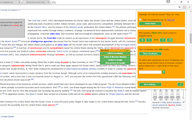Image resolution: width=192 pixels, height=120 pixels.
Task: Open the witch-hunts link
Action: point(63,51)
